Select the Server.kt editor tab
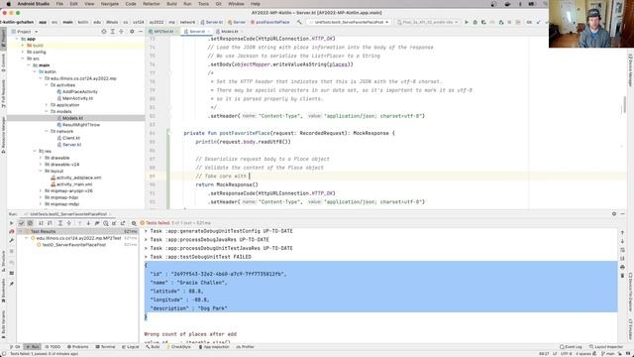Screen dimensions: 634x357 pos(196,32)
